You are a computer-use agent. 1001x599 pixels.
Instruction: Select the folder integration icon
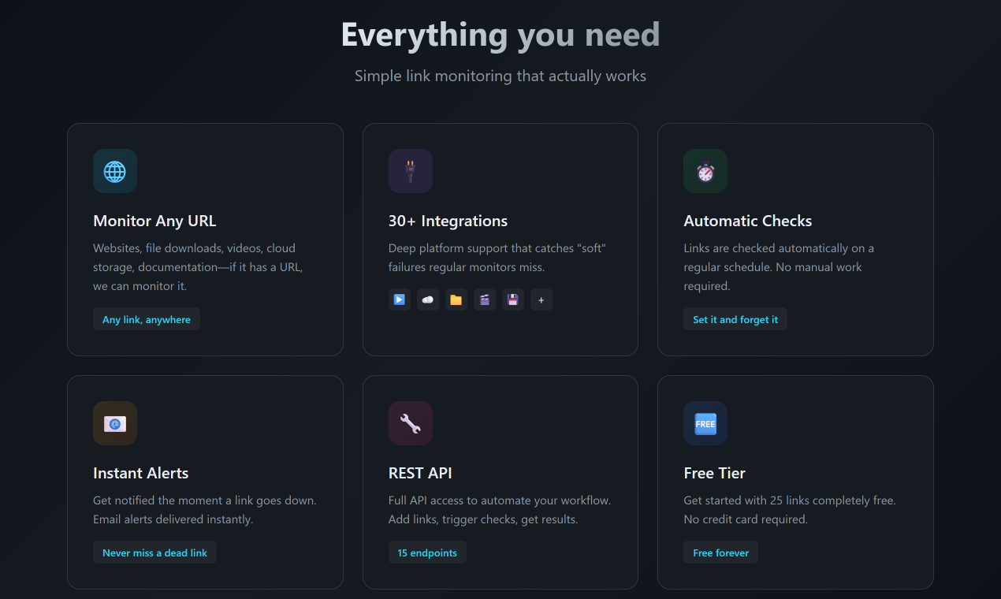click(456, 299)
